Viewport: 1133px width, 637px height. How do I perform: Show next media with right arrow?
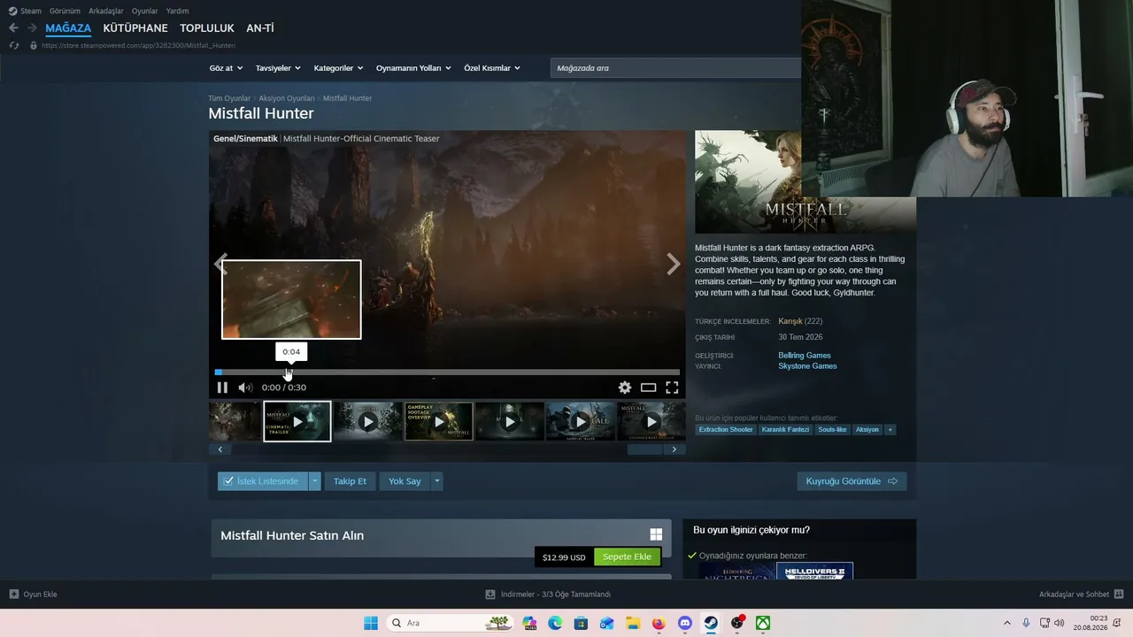coord(674,265)
